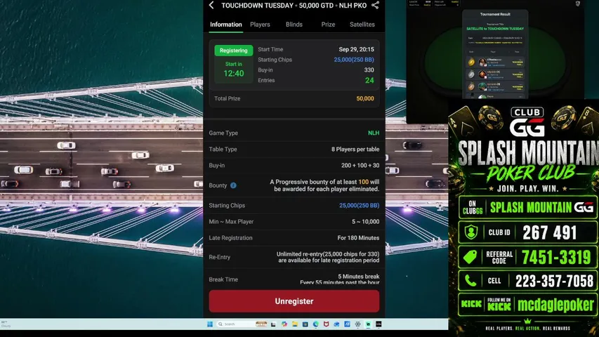Open the Windows Start menu
Image resolution: width=599 pixels, height=337 pixels.
point(210,324)
